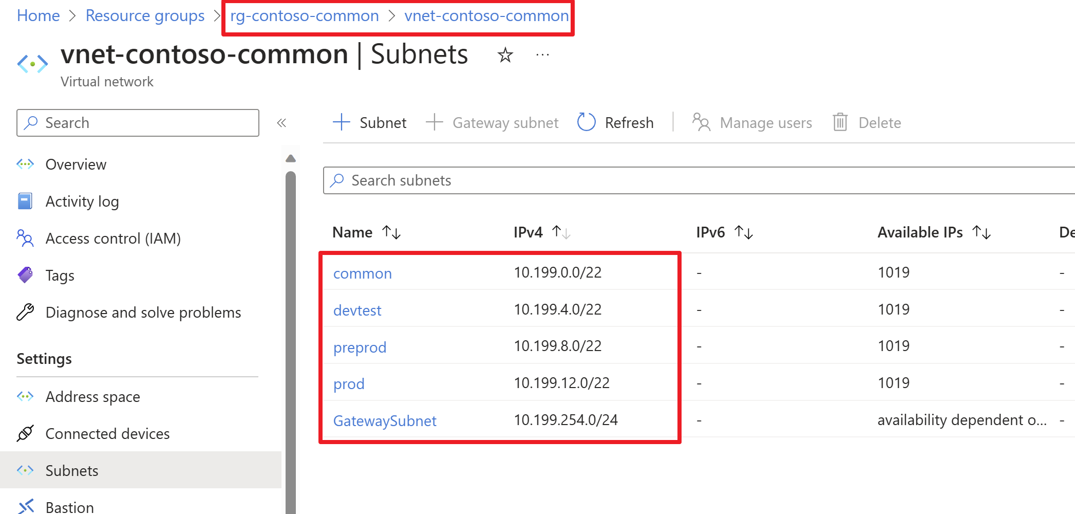
Task: Go to Resource groups breadcrumb
Action: tap(145, 16)
